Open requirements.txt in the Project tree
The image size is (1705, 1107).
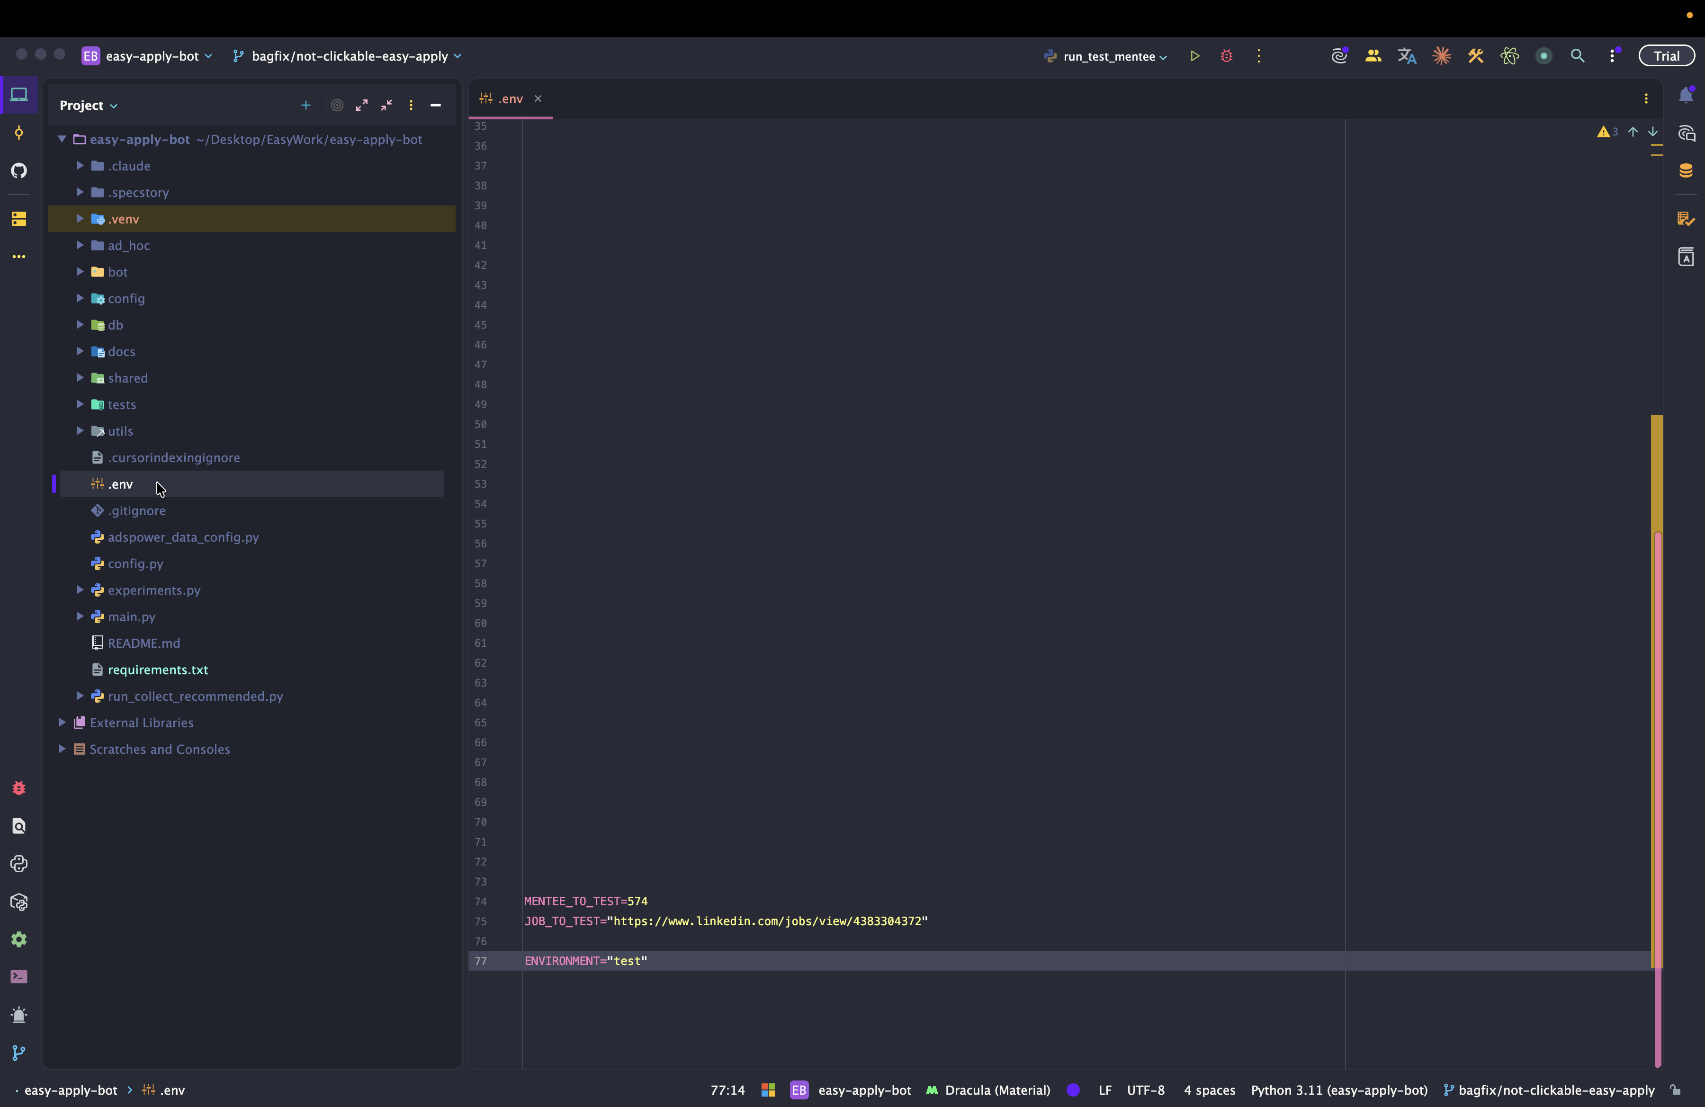(158, 670)
